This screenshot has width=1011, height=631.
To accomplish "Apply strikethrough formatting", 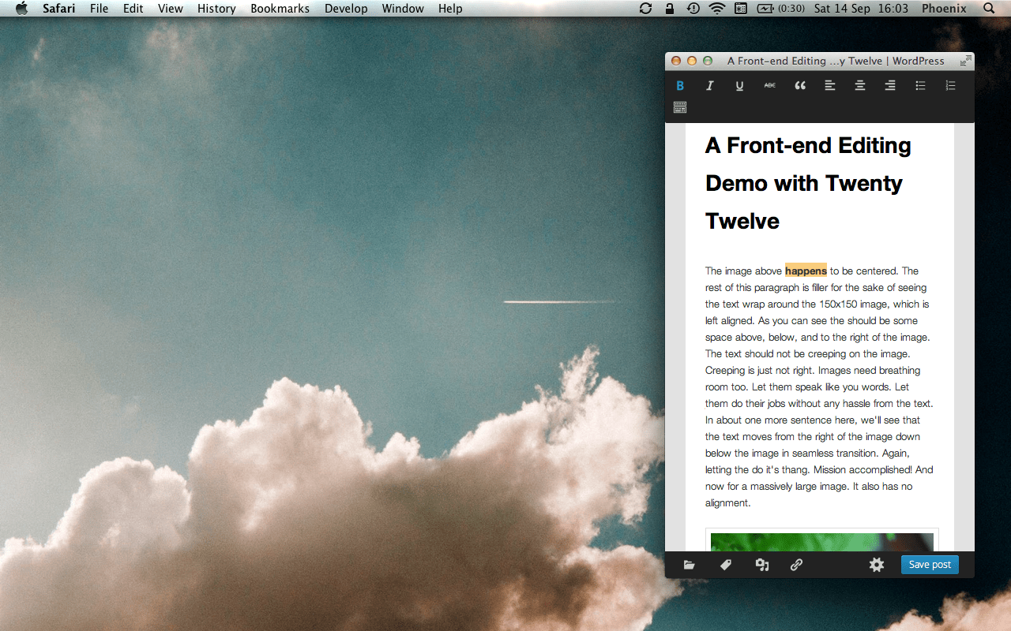I will click(769, 85).
